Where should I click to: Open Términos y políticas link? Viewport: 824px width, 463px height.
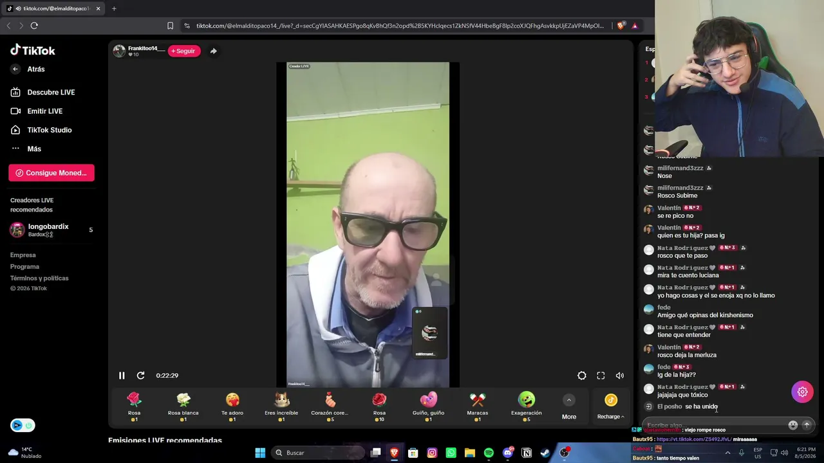(x=39, y=278)
